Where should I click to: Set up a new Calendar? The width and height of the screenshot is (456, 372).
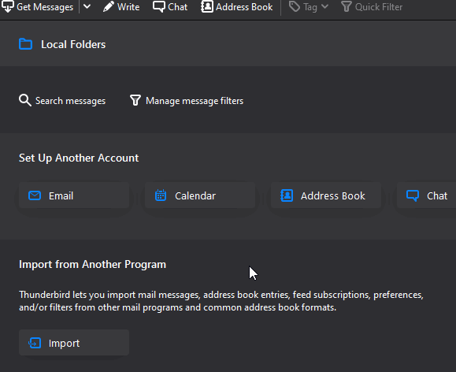[200, 195]
